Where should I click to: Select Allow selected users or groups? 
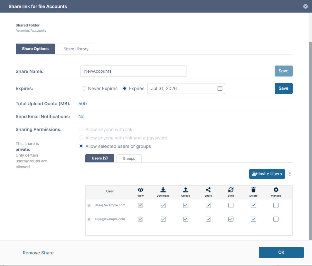(81, 146)
